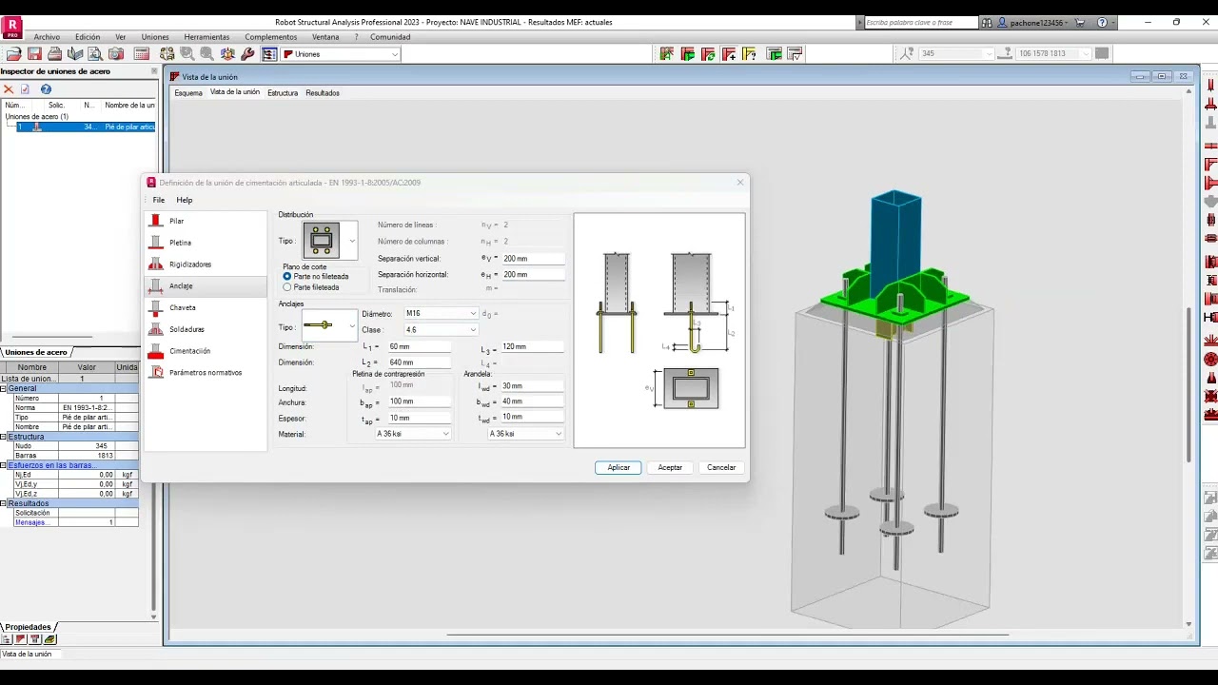This screenshot has width=1218, height=685.
Task: Open the calculator icon in main toolbar
Action: tap(142, 54)
